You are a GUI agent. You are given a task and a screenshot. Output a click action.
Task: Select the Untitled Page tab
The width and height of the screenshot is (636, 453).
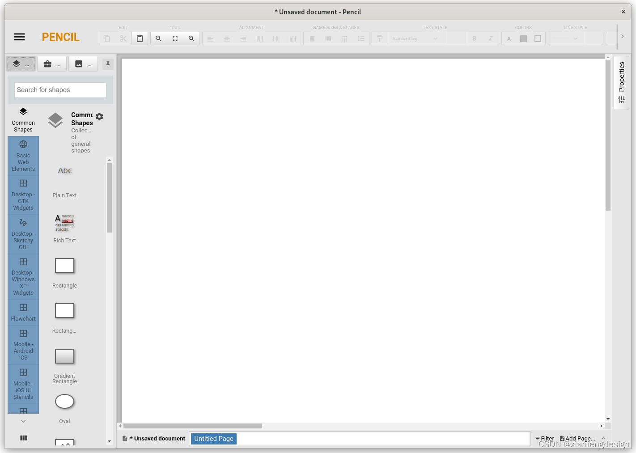point(214,439)
